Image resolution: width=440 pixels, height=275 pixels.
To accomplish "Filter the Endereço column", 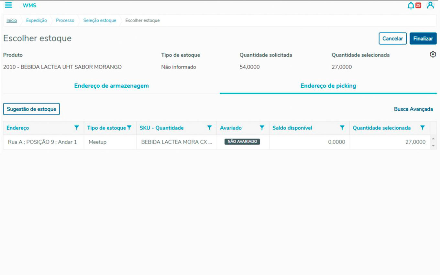I will (x=77, y=128).
